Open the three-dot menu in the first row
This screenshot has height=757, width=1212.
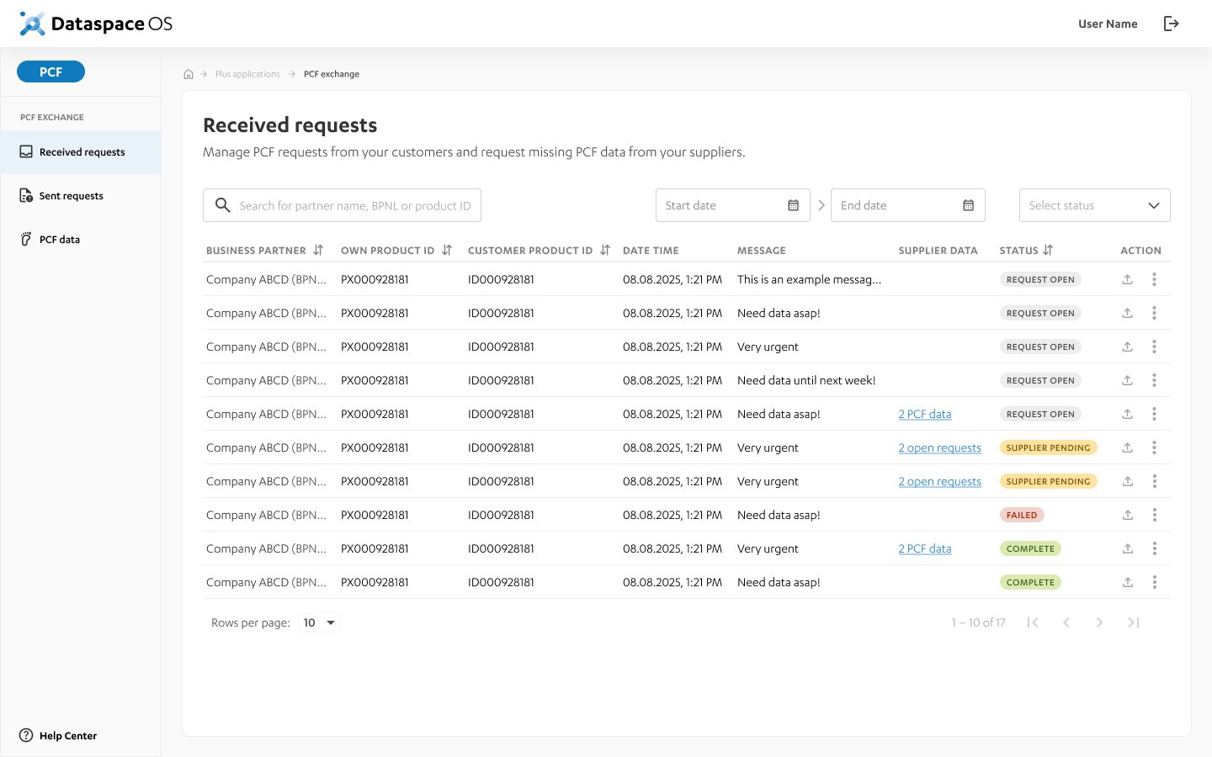point(1154,279)
